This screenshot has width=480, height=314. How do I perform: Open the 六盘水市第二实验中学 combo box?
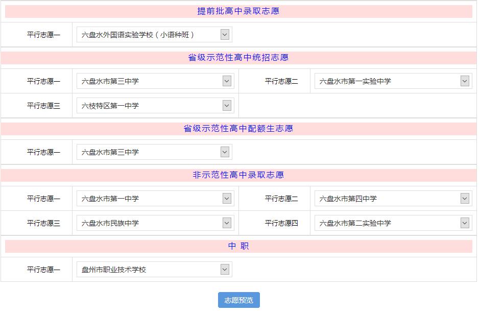coord(393,223)
